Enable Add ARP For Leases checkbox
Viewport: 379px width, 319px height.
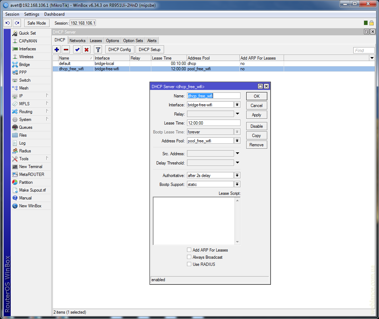189,250
